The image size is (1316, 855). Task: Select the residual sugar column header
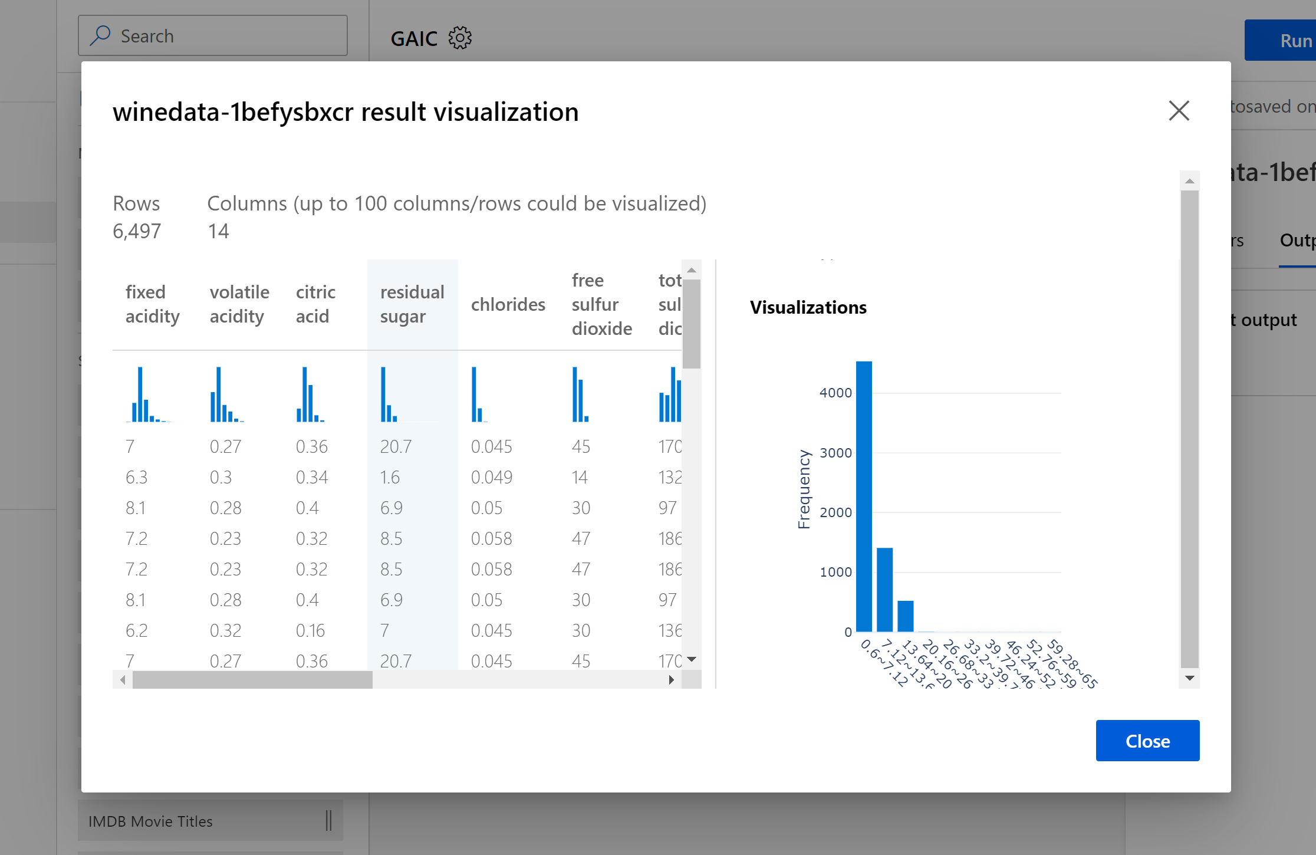[x=412, y=304]
